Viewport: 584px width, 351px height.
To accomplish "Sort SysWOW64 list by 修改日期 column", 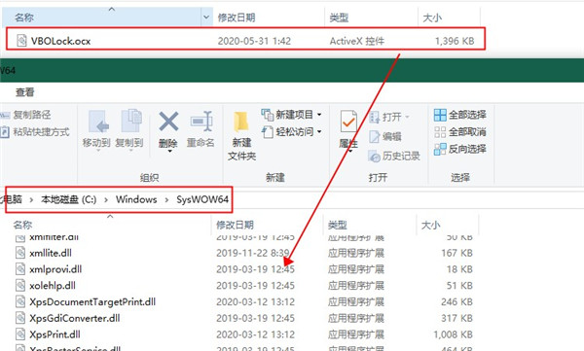I will pyautogui.click(x=235, y=225).
